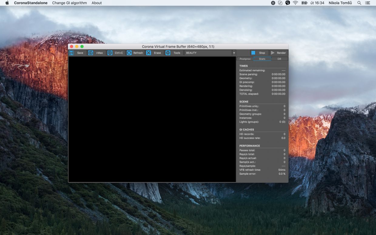
Task: Click the Primitives uniq. row
Action: pos(262,106)
